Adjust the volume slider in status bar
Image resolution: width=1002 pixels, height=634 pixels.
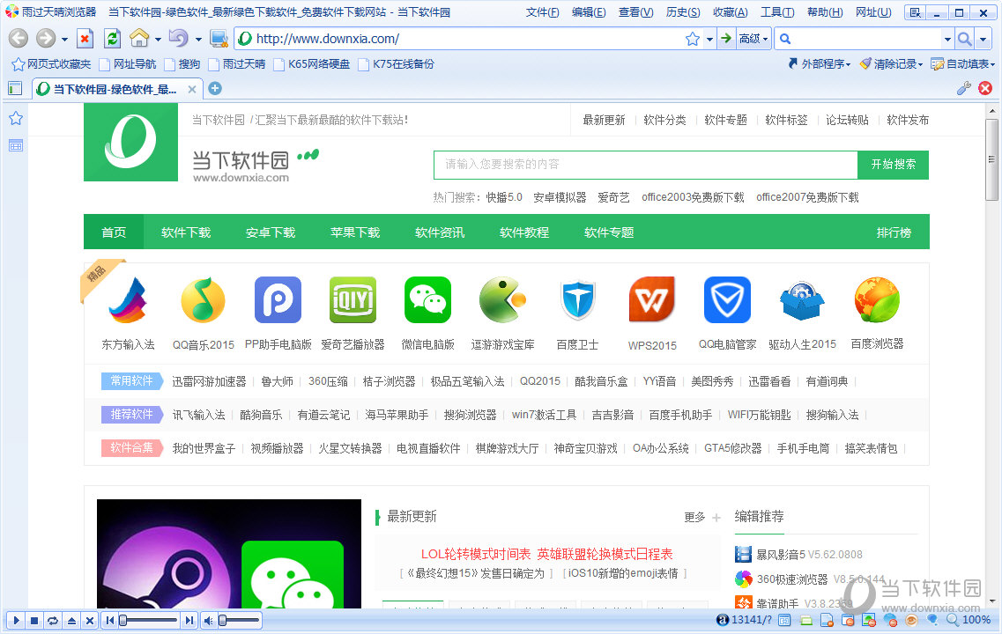239,620
